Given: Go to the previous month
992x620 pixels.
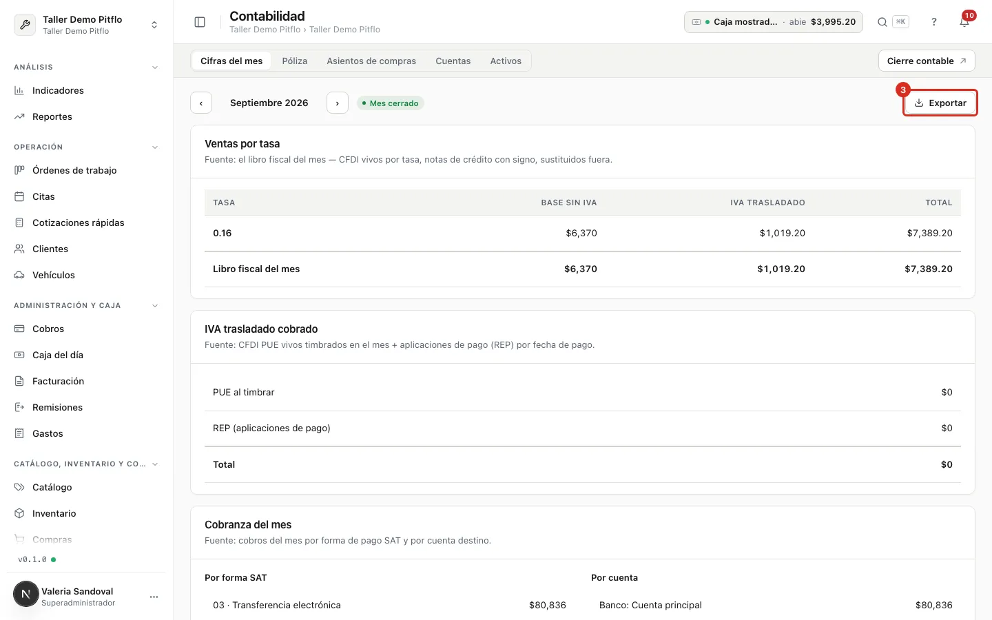Looking at the screenshot, I should click(201, 103).
